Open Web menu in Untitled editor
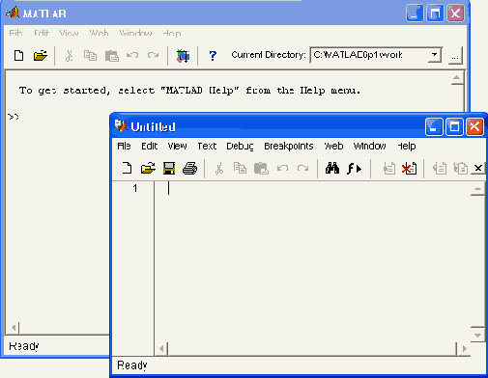Screen dimensions: 488x378 tap(333, 147)
